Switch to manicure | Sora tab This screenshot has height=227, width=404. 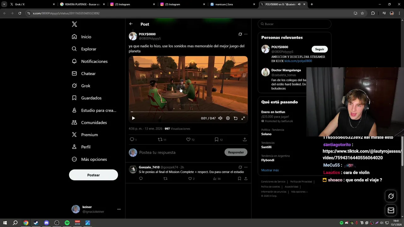[x=232, y=4]
